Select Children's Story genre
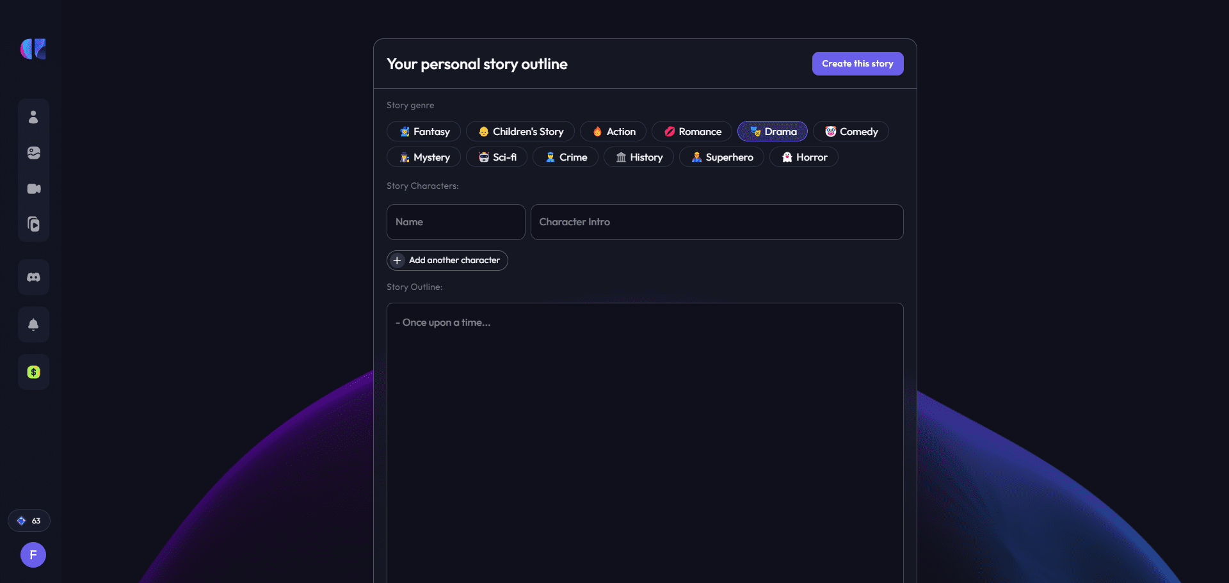Viewport: 1229px width, 583px height. [520, 131]
